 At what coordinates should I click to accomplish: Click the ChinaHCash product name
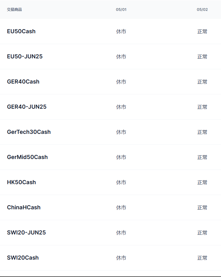pos(24,207)
